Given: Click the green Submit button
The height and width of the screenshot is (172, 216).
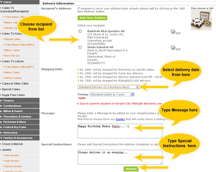Looking at the screenshot, I should point(131,169).
